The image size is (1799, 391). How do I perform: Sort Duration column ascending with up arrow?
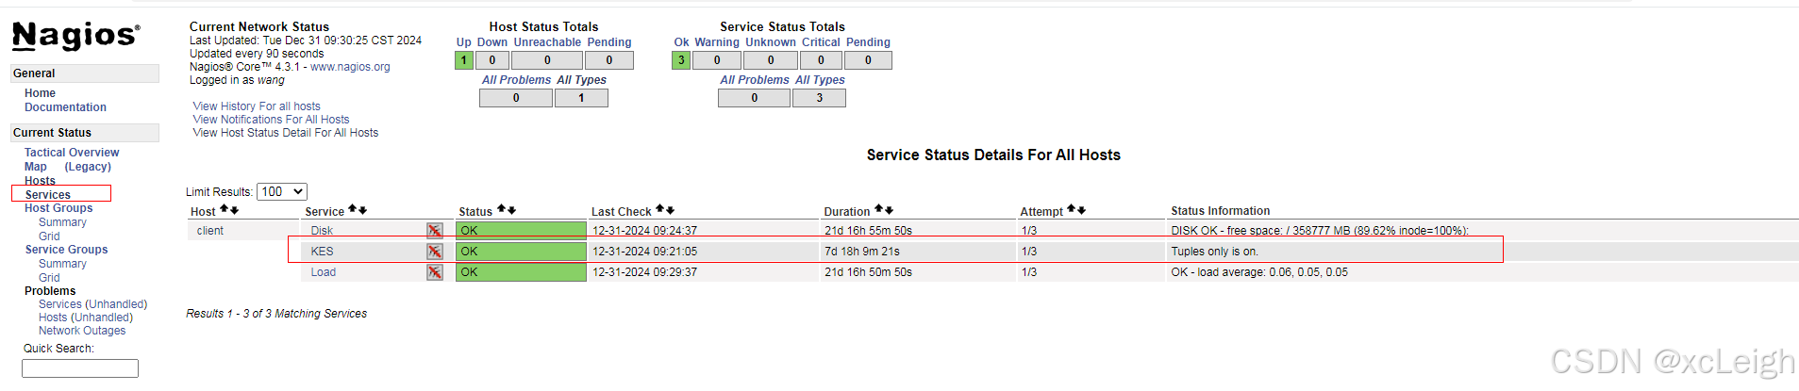(878, 210)
